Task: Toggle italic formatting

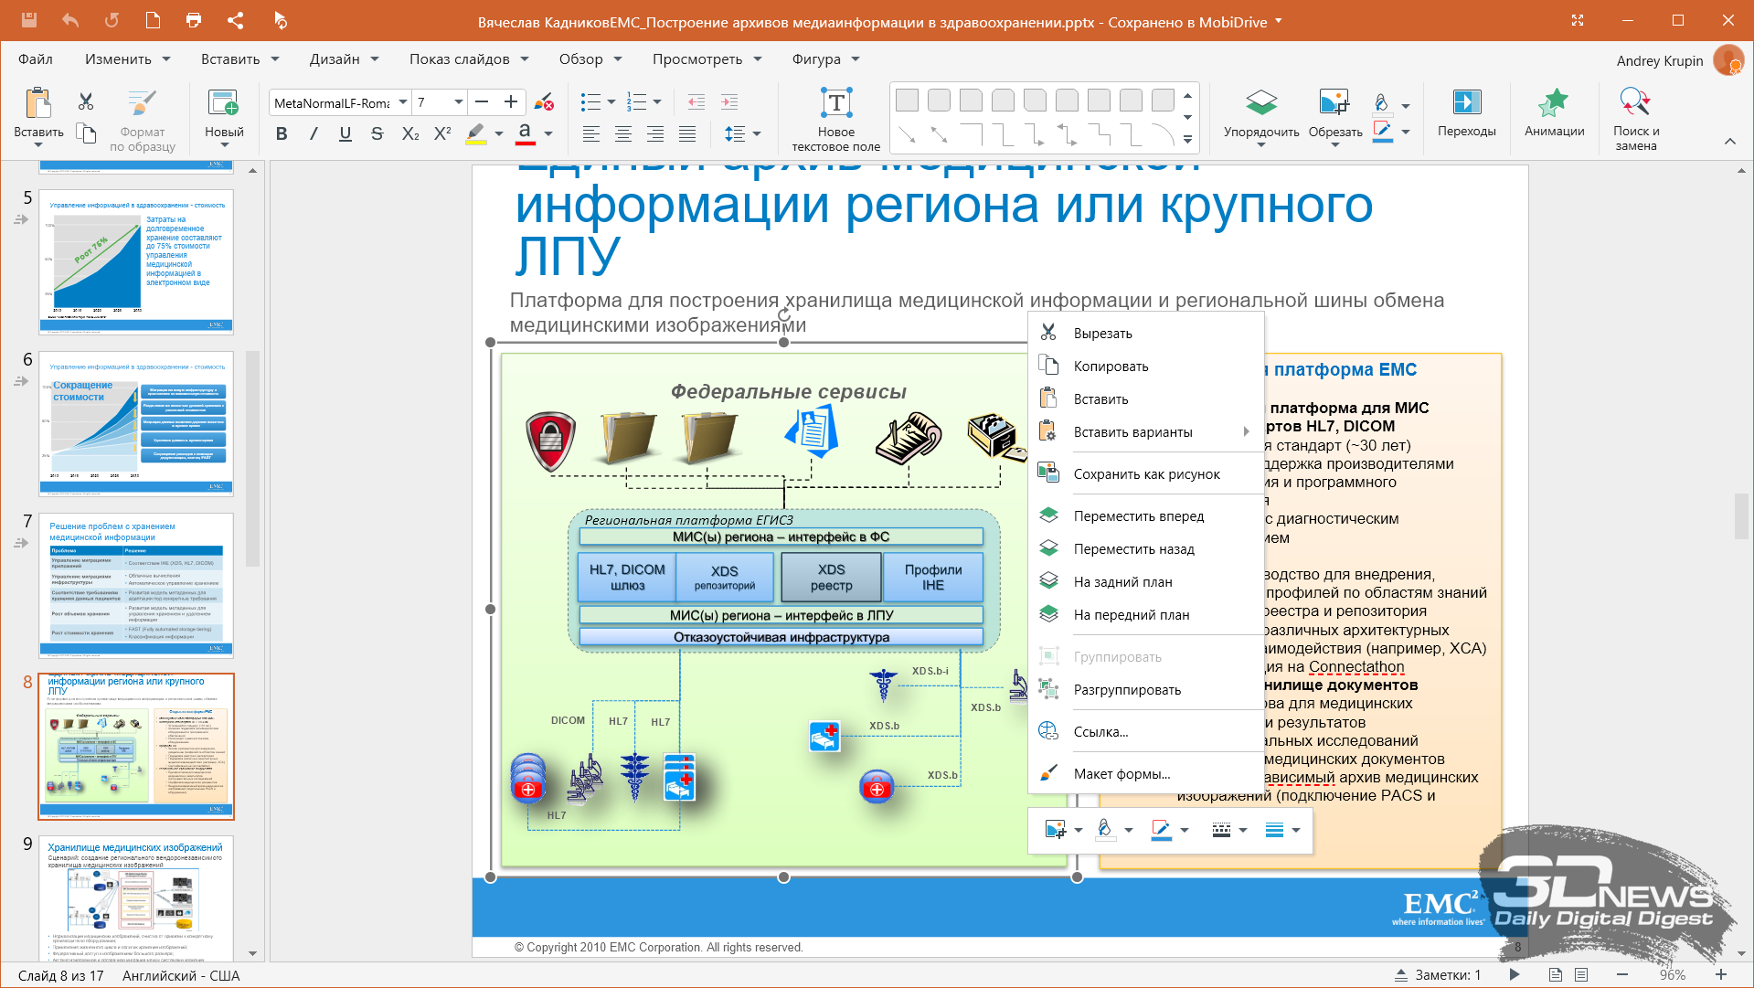Action: tap(314, 133)
